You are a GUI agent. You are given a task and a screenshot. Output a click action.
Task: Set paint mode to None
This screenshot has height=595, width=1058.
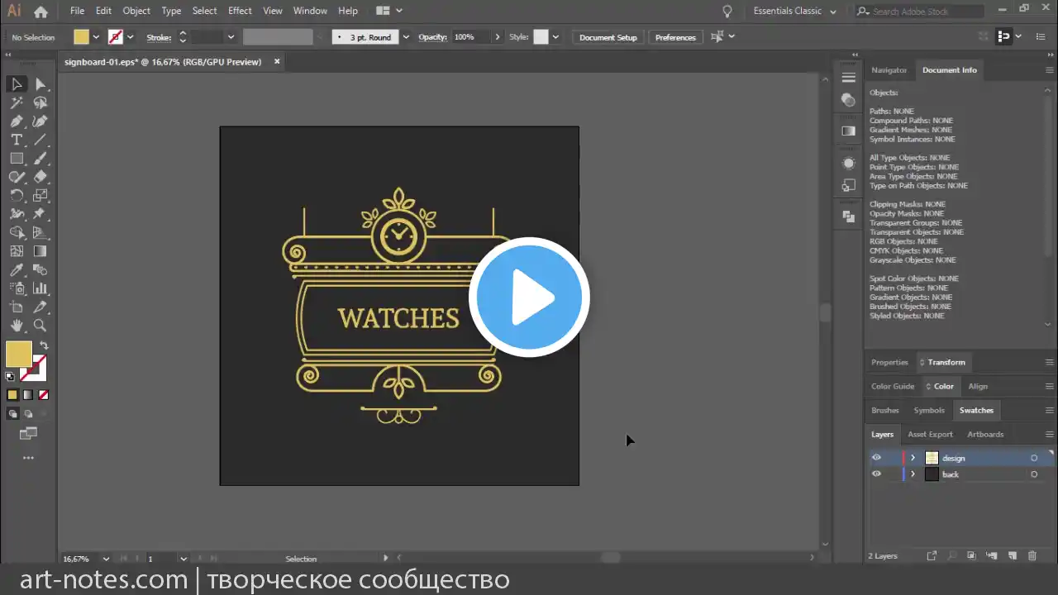pos(43,395)
